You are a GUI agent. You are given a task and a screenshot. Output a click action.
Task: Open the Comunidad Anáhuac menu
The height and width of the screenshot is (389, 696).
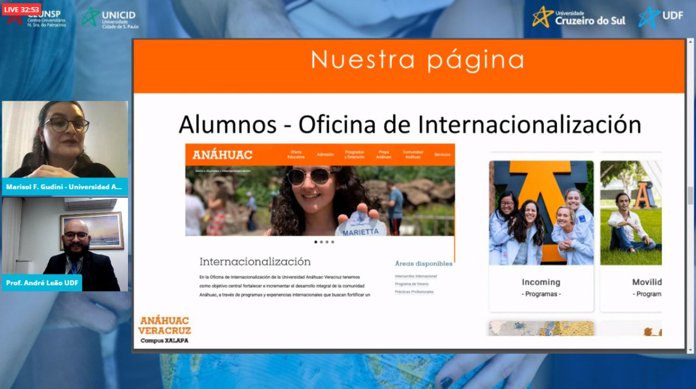tap(413, 154)
